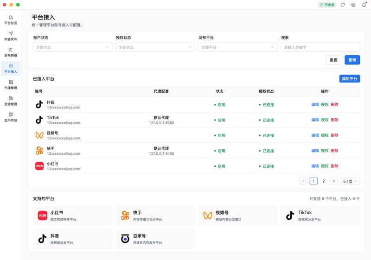This screenshot has width=371, height=260.
Task: Open 代理管理 in the sidebar
Action: pyautogui.click(x=11, y=84)
